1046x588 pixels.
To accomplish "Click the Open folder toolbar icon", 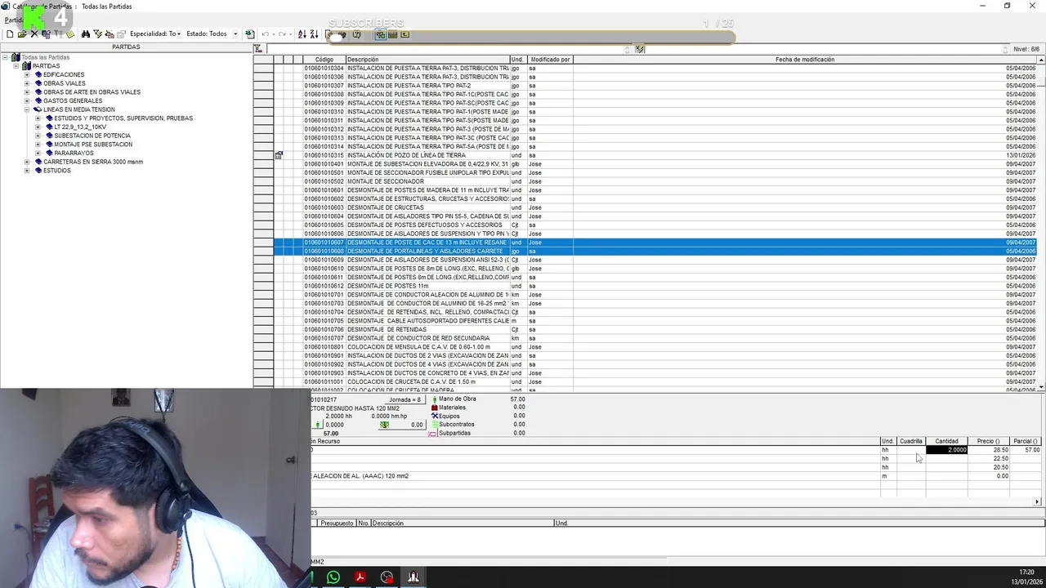I will point(21,34).
